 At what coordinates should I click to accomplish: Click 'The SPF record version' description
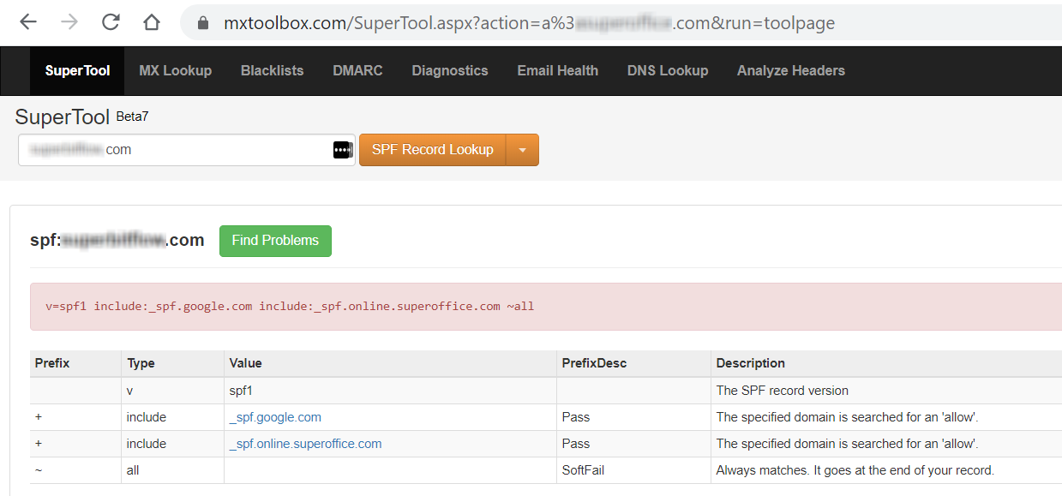coord(783,391)
